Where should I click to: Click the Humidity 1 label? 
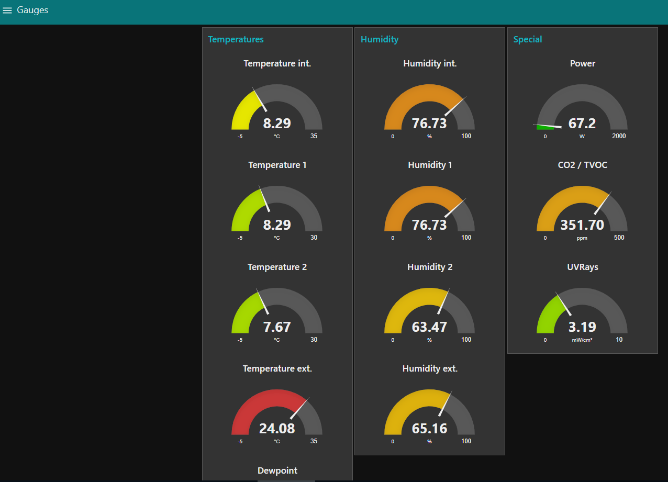(x=430, y=165)
